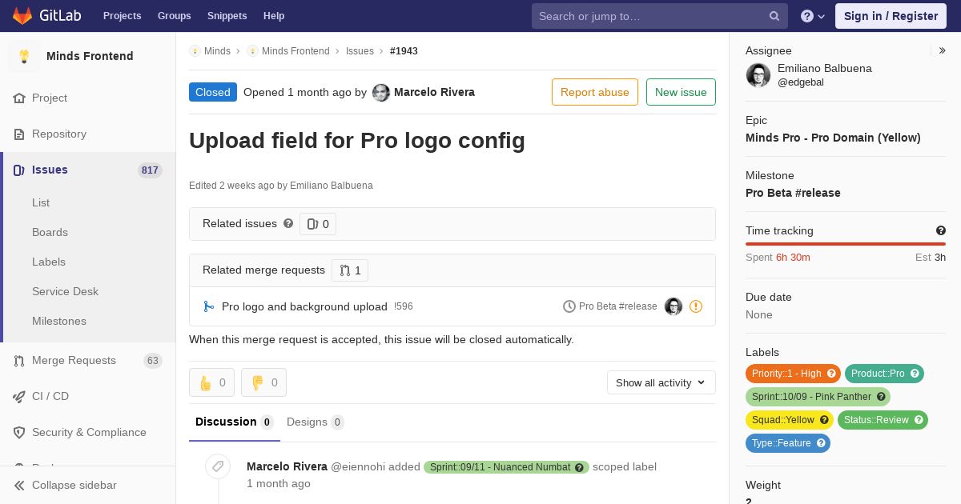Click the Issues breadcrumb link
The width and height of the screenshot is (961, 504).
tap(360, 51)
